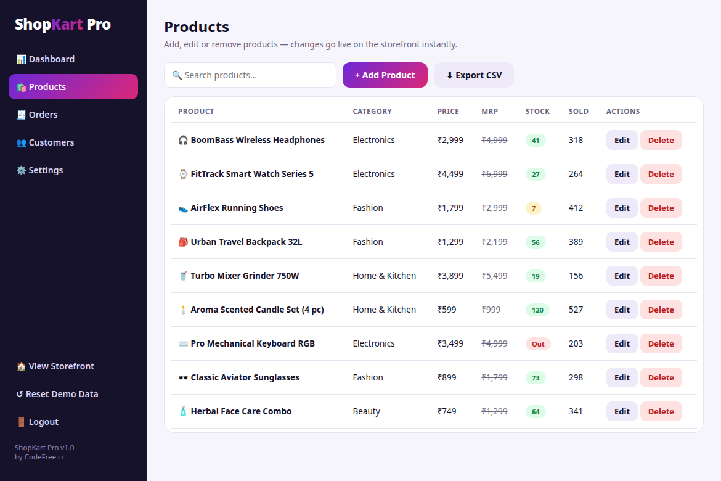Click headphones icon of BoomBass product
721x481 pixels.
[x=183, y=140]
